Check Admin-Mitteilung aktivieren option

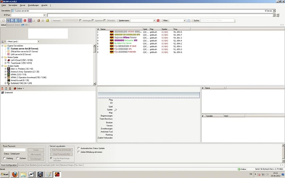point(79,152)
